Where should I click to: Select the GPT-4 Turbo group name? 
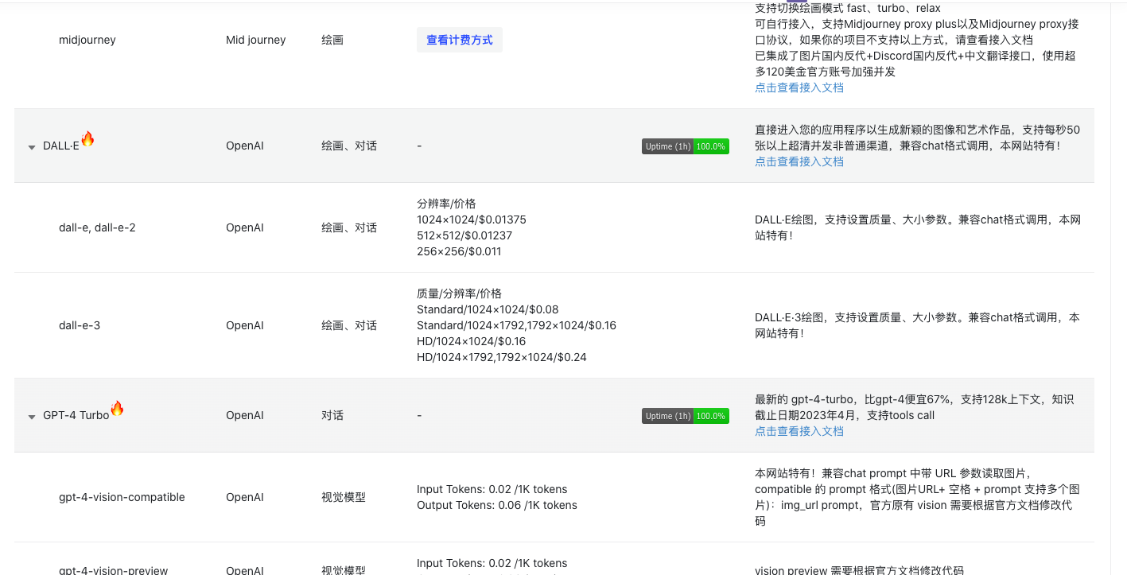(x=76, y=416)
